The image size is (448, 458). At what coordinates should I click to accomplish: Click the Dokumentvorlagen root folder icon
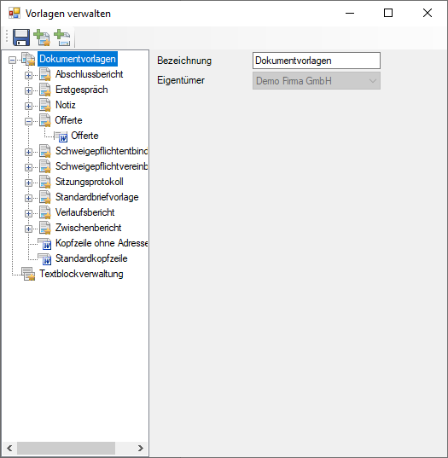[29, 59]
